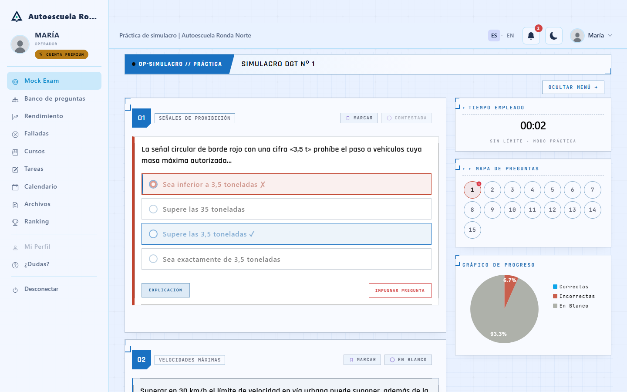Open Mock Exam icon in sidebar
The height and width of the screenshot is (392, 627).
(15, 81)
